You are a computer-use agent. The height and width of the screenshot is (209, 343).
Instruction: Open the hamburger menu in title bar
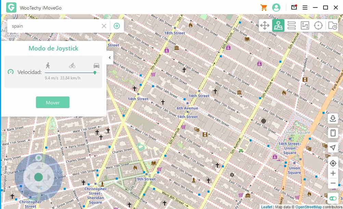(305, 8)
